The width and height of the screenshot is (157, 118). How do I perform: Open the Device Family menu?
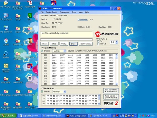(52, 12)
